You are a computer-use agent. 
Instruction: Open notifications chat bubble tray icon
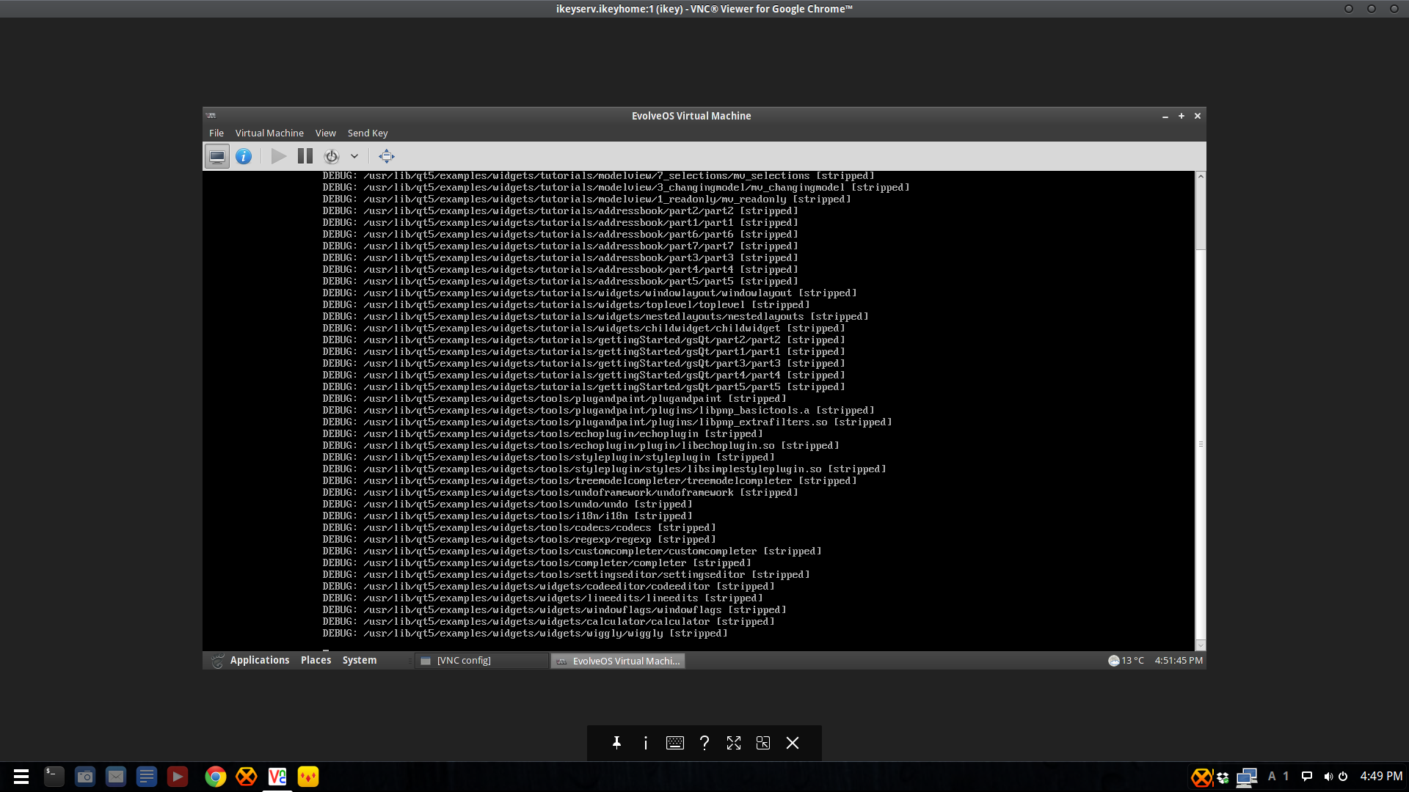pyautogui.click(x=1307, y=777)
